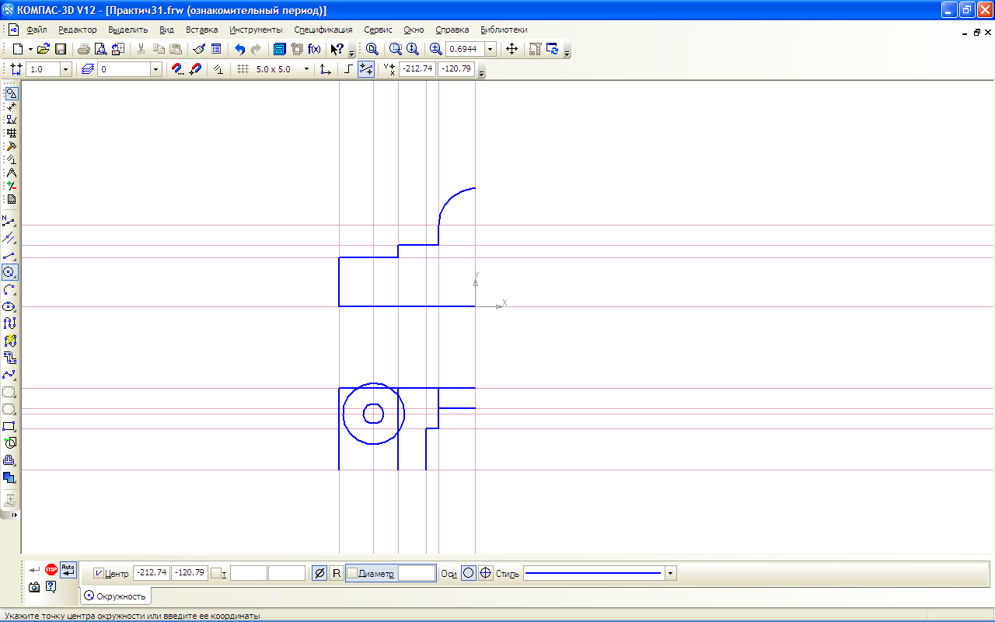Screen dimensions: 995x622
Task: Click the red STOP command button
Action: pos(51,570)
